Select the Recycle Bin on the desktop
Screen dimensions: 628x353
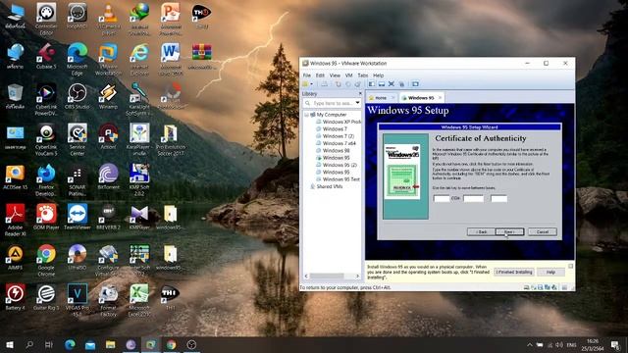(16, 96)
